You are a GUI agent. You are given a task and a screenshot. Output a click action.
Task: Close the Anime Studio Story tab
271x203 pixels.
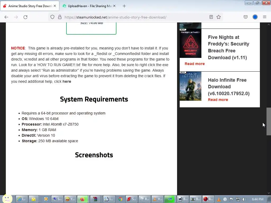pyautogui.click(x=55, y=6)
